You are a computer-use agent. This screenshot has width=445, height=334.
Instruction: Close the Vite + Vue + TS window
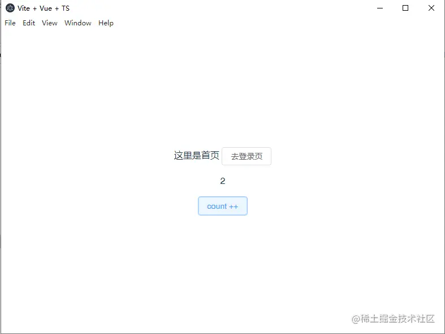tap(431, 8)
